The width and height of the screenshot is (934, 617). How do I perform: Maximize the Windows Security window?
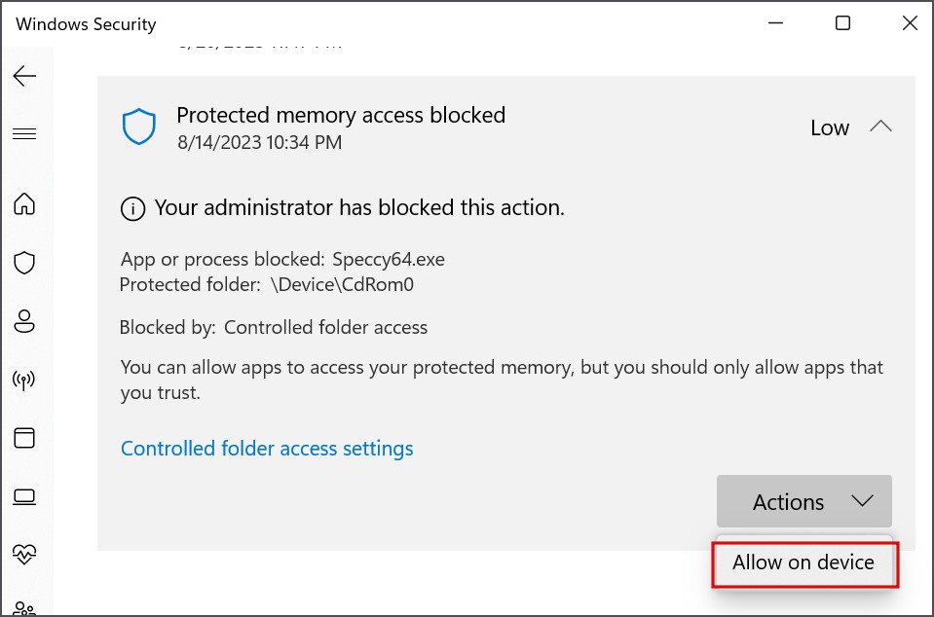(x=842, y=23)
